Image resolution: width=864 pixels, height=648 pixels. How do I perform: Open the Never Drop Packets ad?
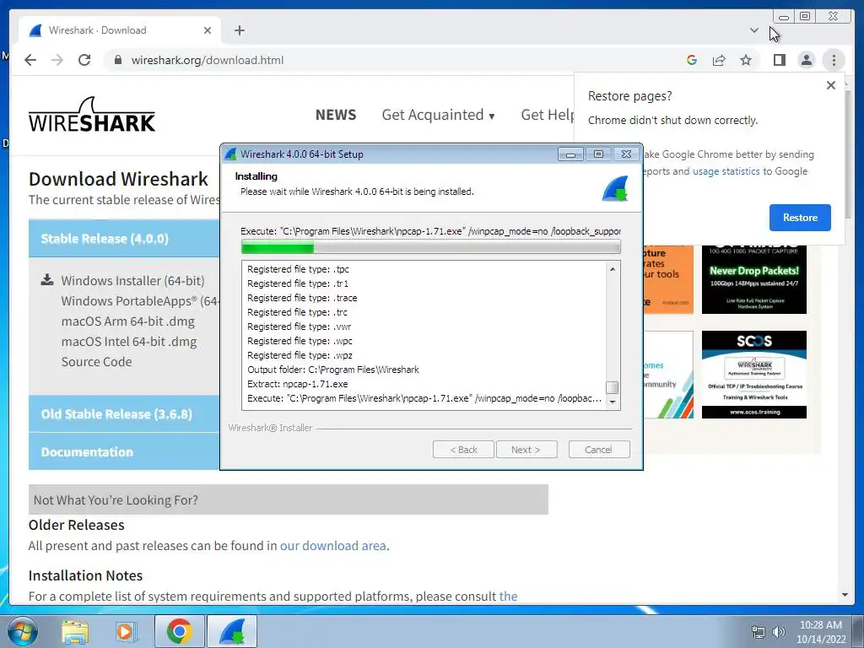753,279
